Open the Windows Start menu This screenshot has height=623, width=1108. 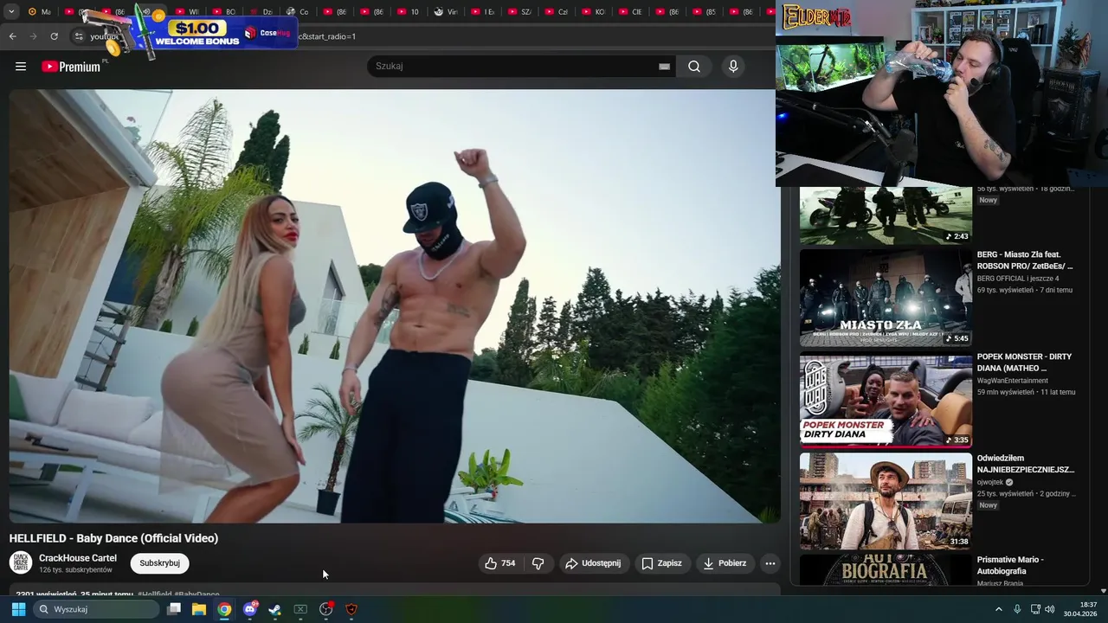(x=18, y=609)
